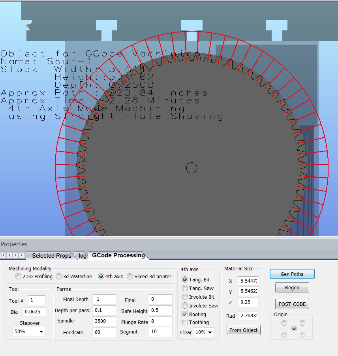338x356 pixels.
Task: Select the top-left Origin position
Action: coord(284,323)
